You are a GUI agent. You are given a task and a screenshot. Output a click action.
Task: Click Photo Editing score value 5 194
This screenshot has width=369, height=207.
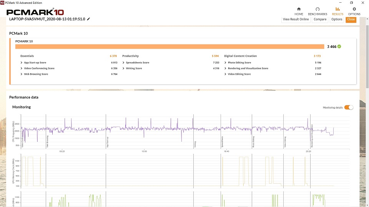click(318, 62)
